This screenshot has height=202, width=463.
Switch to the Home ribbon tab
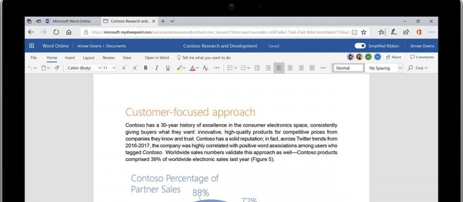pyautogui.click(x=52, y=58)
